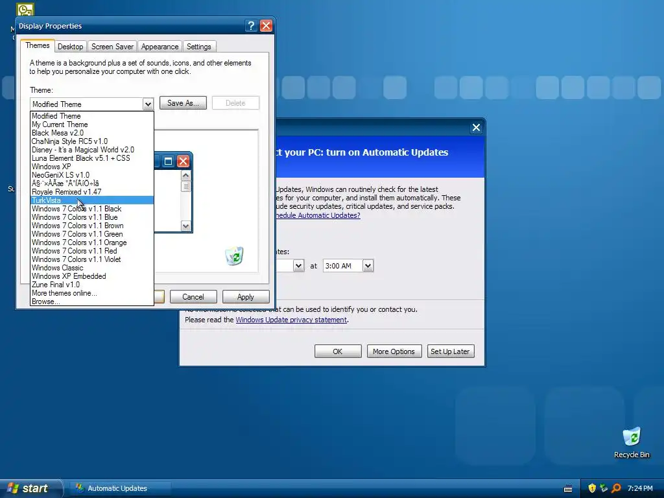Pick Windows 7 Colors v1.1 Brown
The width and height of the screenshot is (664, 498).
coord(92,226)
